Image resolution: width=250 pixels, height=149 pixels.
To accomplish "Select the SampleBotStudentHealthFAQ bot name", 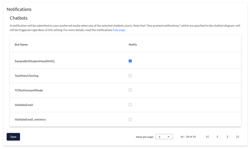I will (x=35, y=61).
